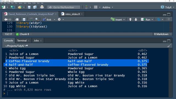Go back to previous source location
Viewport: 176px width, 99px height.
point(6,20)
